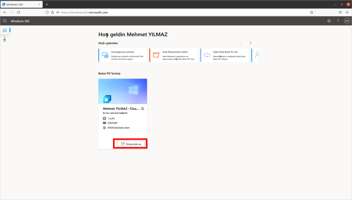Minimize the browser window
352x200 pixels.
[335, 4]
